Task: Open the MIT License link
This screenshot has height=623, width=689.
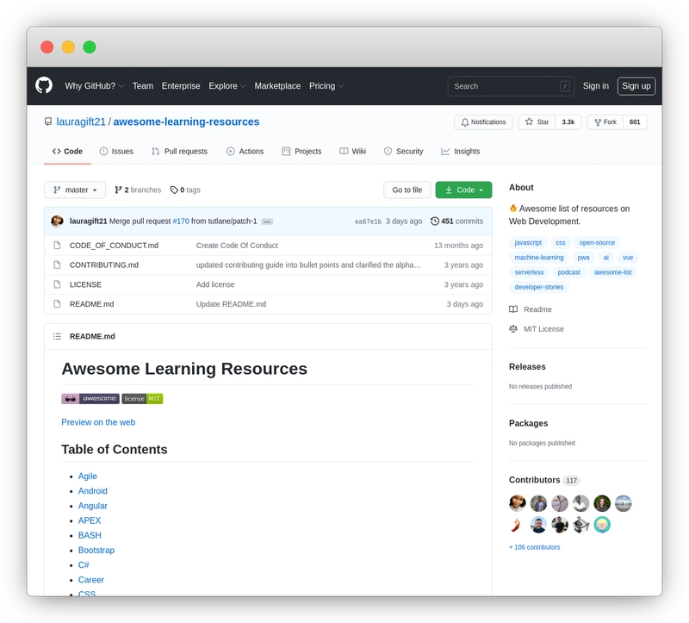Action: tap(537, 329)
